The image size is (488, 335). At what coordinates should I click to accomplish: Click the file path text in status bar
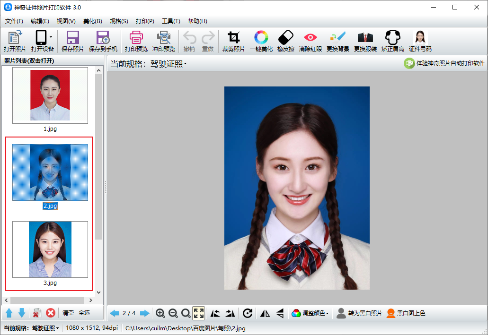(185, 328)
